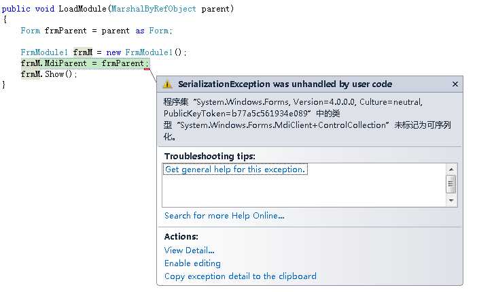477x292 pixels.
Task: Click 'new FrmModule1()' constructor call
Action: coord(146,52)
